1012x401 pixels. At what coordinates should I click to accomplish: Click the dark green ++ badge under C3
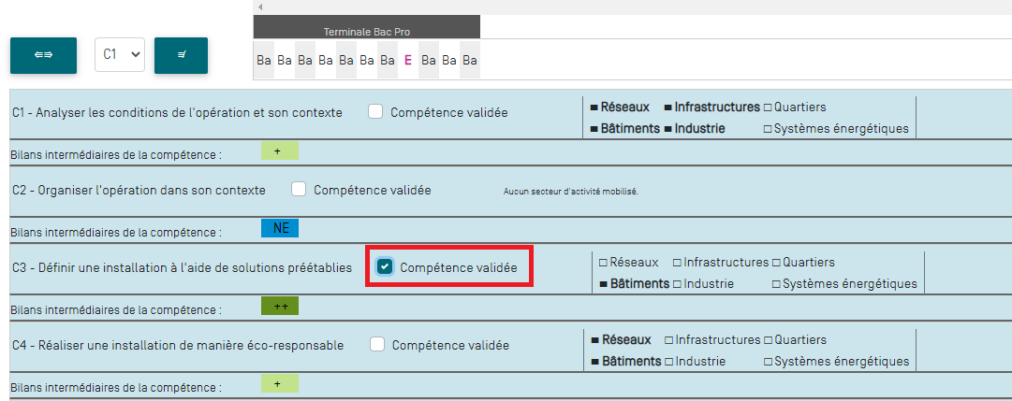(279, 307)
